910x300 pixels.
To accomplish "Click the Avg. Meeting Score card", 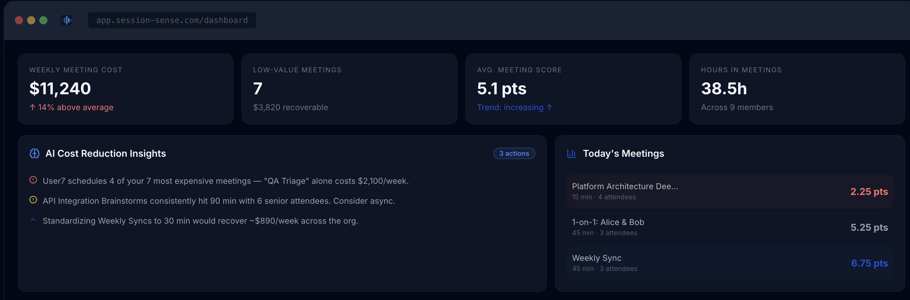I will tap(573, 89).
